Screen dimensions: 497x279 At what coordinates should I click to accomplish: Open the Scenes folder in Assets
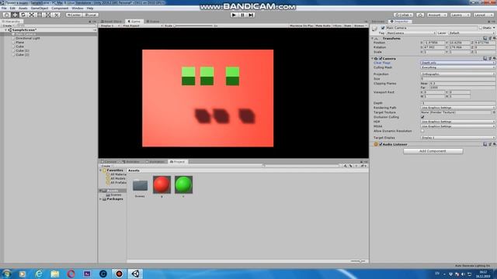click(x=140, y=185)
